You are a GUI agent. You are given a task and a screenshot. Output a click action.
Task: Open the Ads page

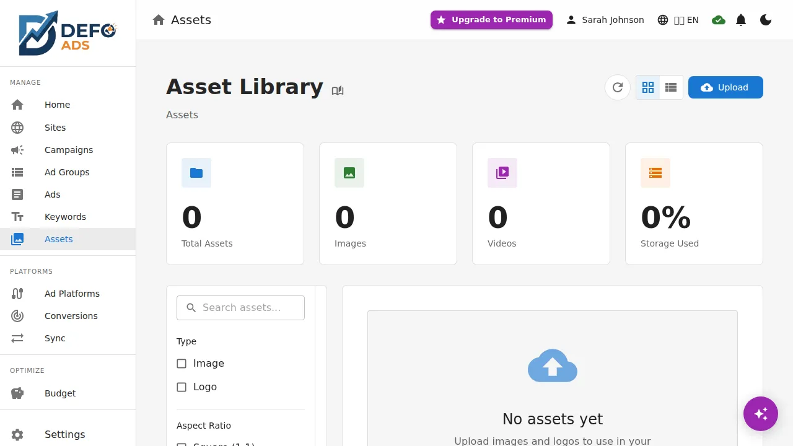(68, 195)
